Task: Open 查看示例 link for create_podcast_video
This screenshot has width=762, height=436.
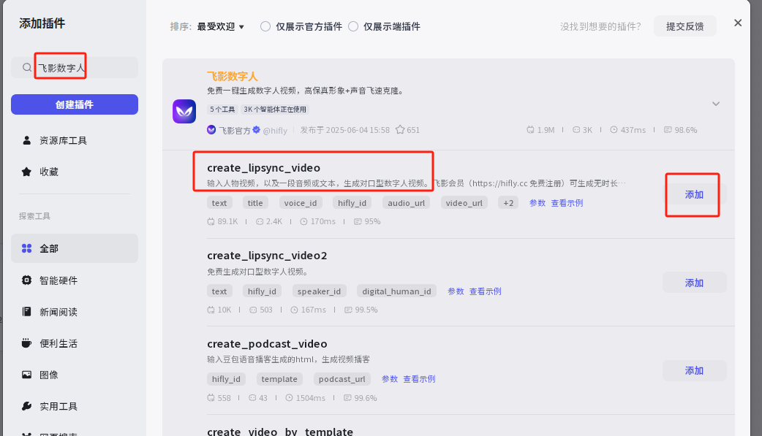Action: tap(419, 379)
